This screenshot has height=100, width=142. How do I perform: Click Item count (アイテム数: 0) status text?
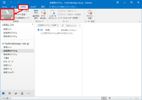pyautogui.click(x=6, y=98)
